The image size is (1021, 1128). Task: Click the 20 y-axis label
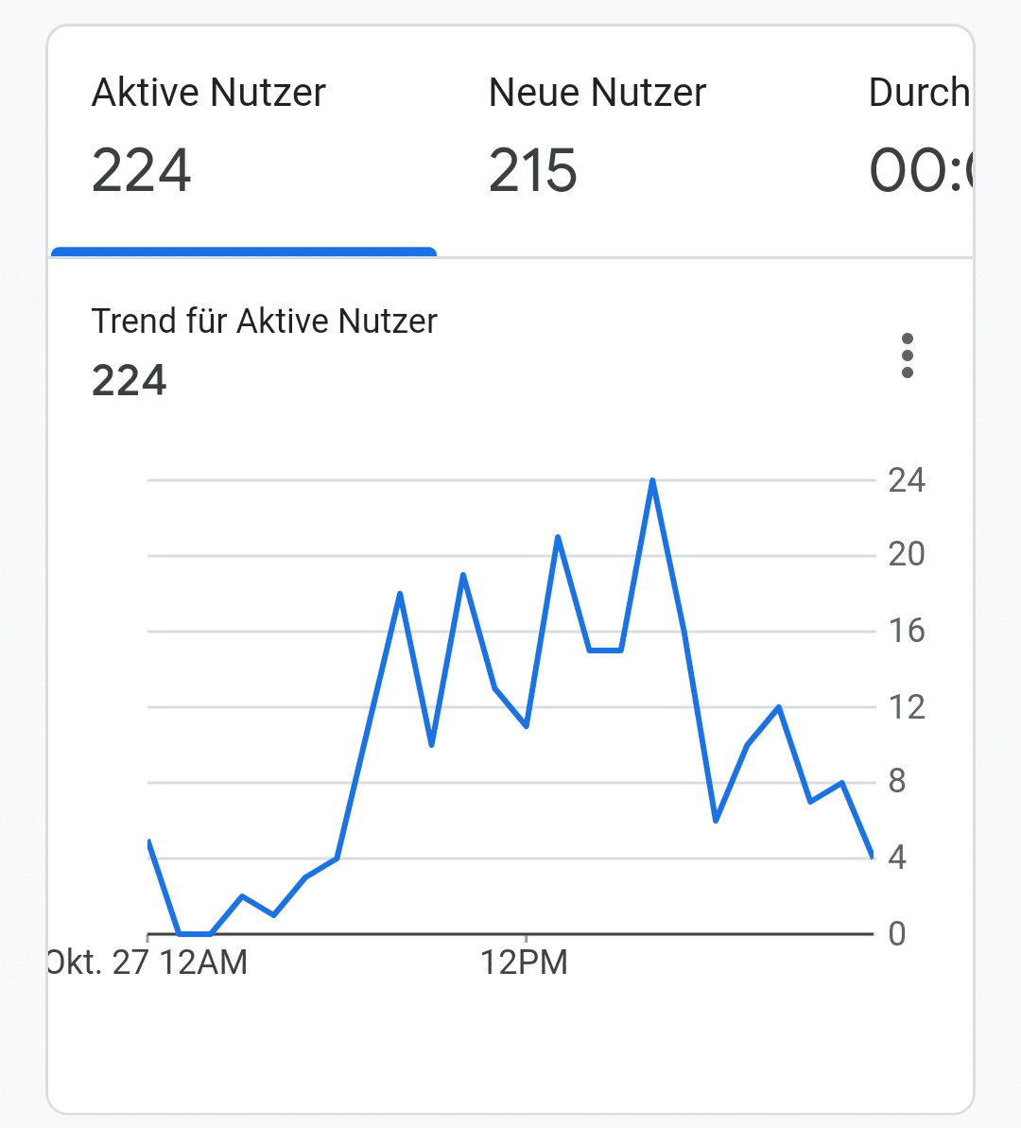click(x=906, y=554)
